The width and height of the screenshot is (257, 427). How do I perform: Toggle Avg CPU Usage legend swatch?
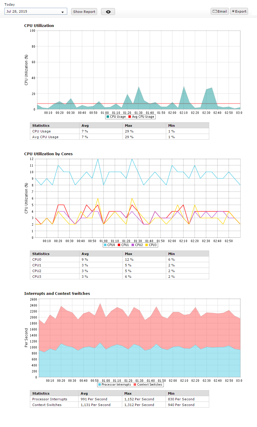click(x=130, y=117)
